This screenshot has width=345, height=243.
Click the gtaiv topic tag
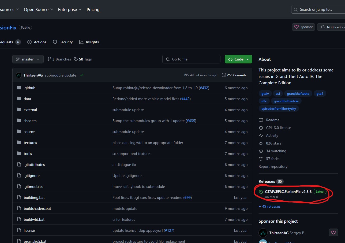coord(265,94)
